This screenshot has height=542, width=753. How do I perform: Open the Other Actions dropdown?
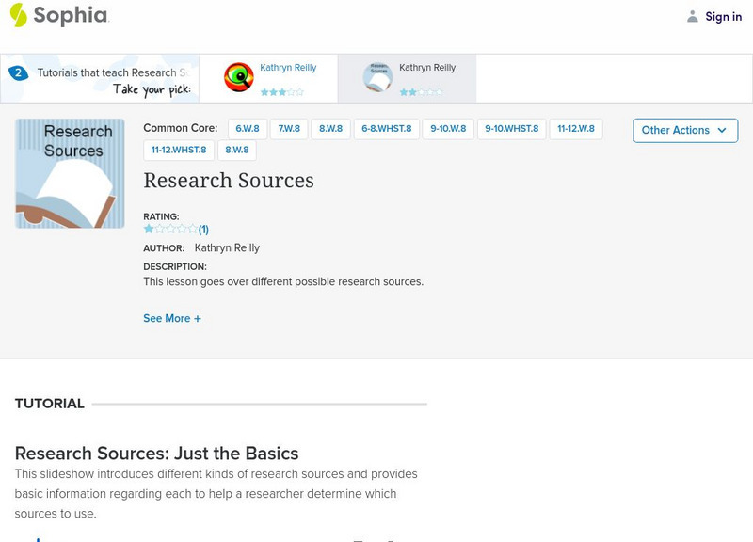(684, 130)
